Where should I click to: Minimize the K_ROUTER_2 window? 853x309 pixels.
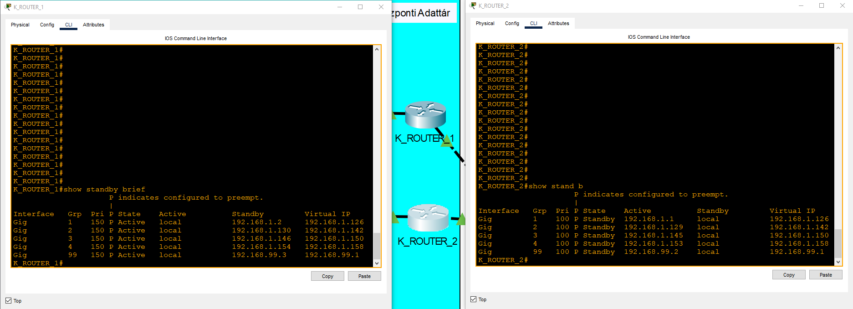pyautogui.click(x=801, y=5)
